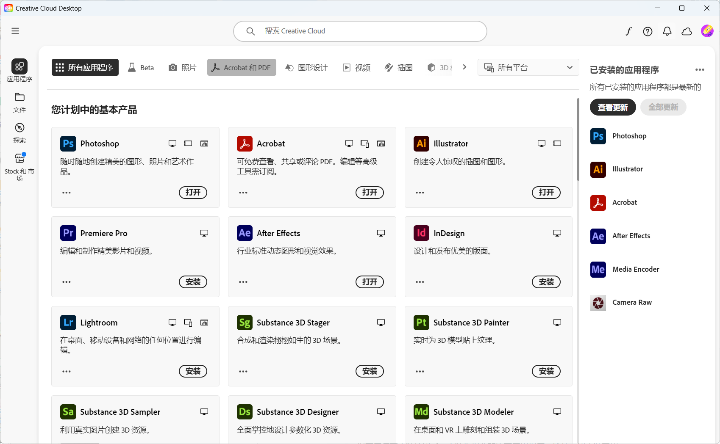Open the user account avatar

[x=707, y=31]
